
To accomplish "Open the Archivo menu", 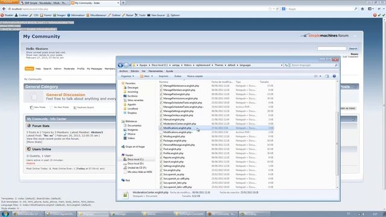I will (123, 71).
